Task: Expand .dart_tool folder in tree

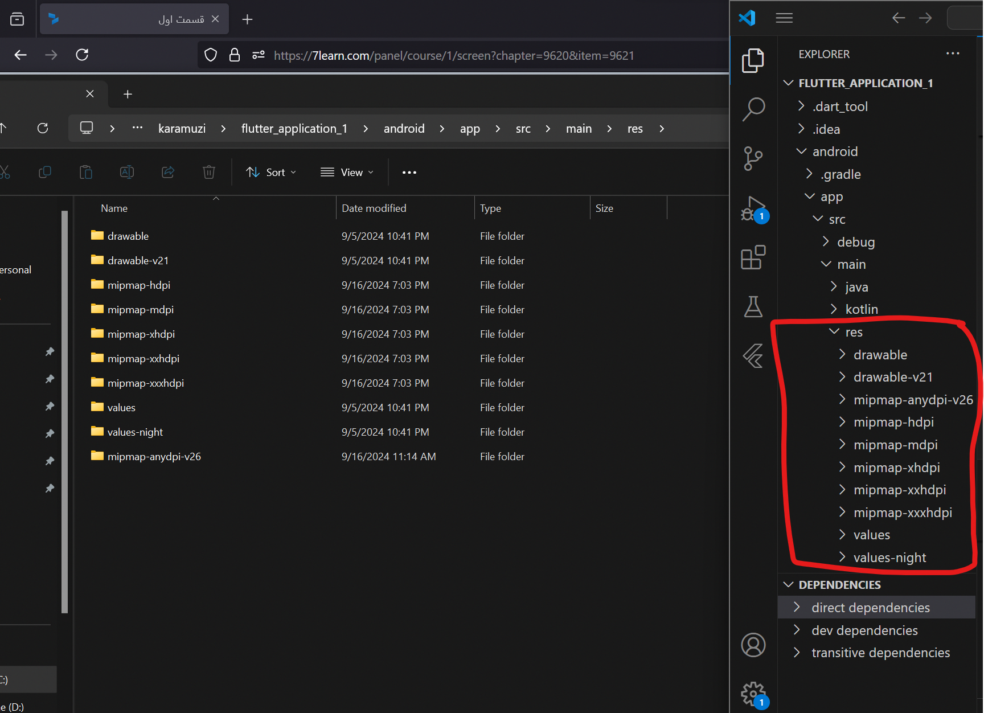Action: point(801,106)
